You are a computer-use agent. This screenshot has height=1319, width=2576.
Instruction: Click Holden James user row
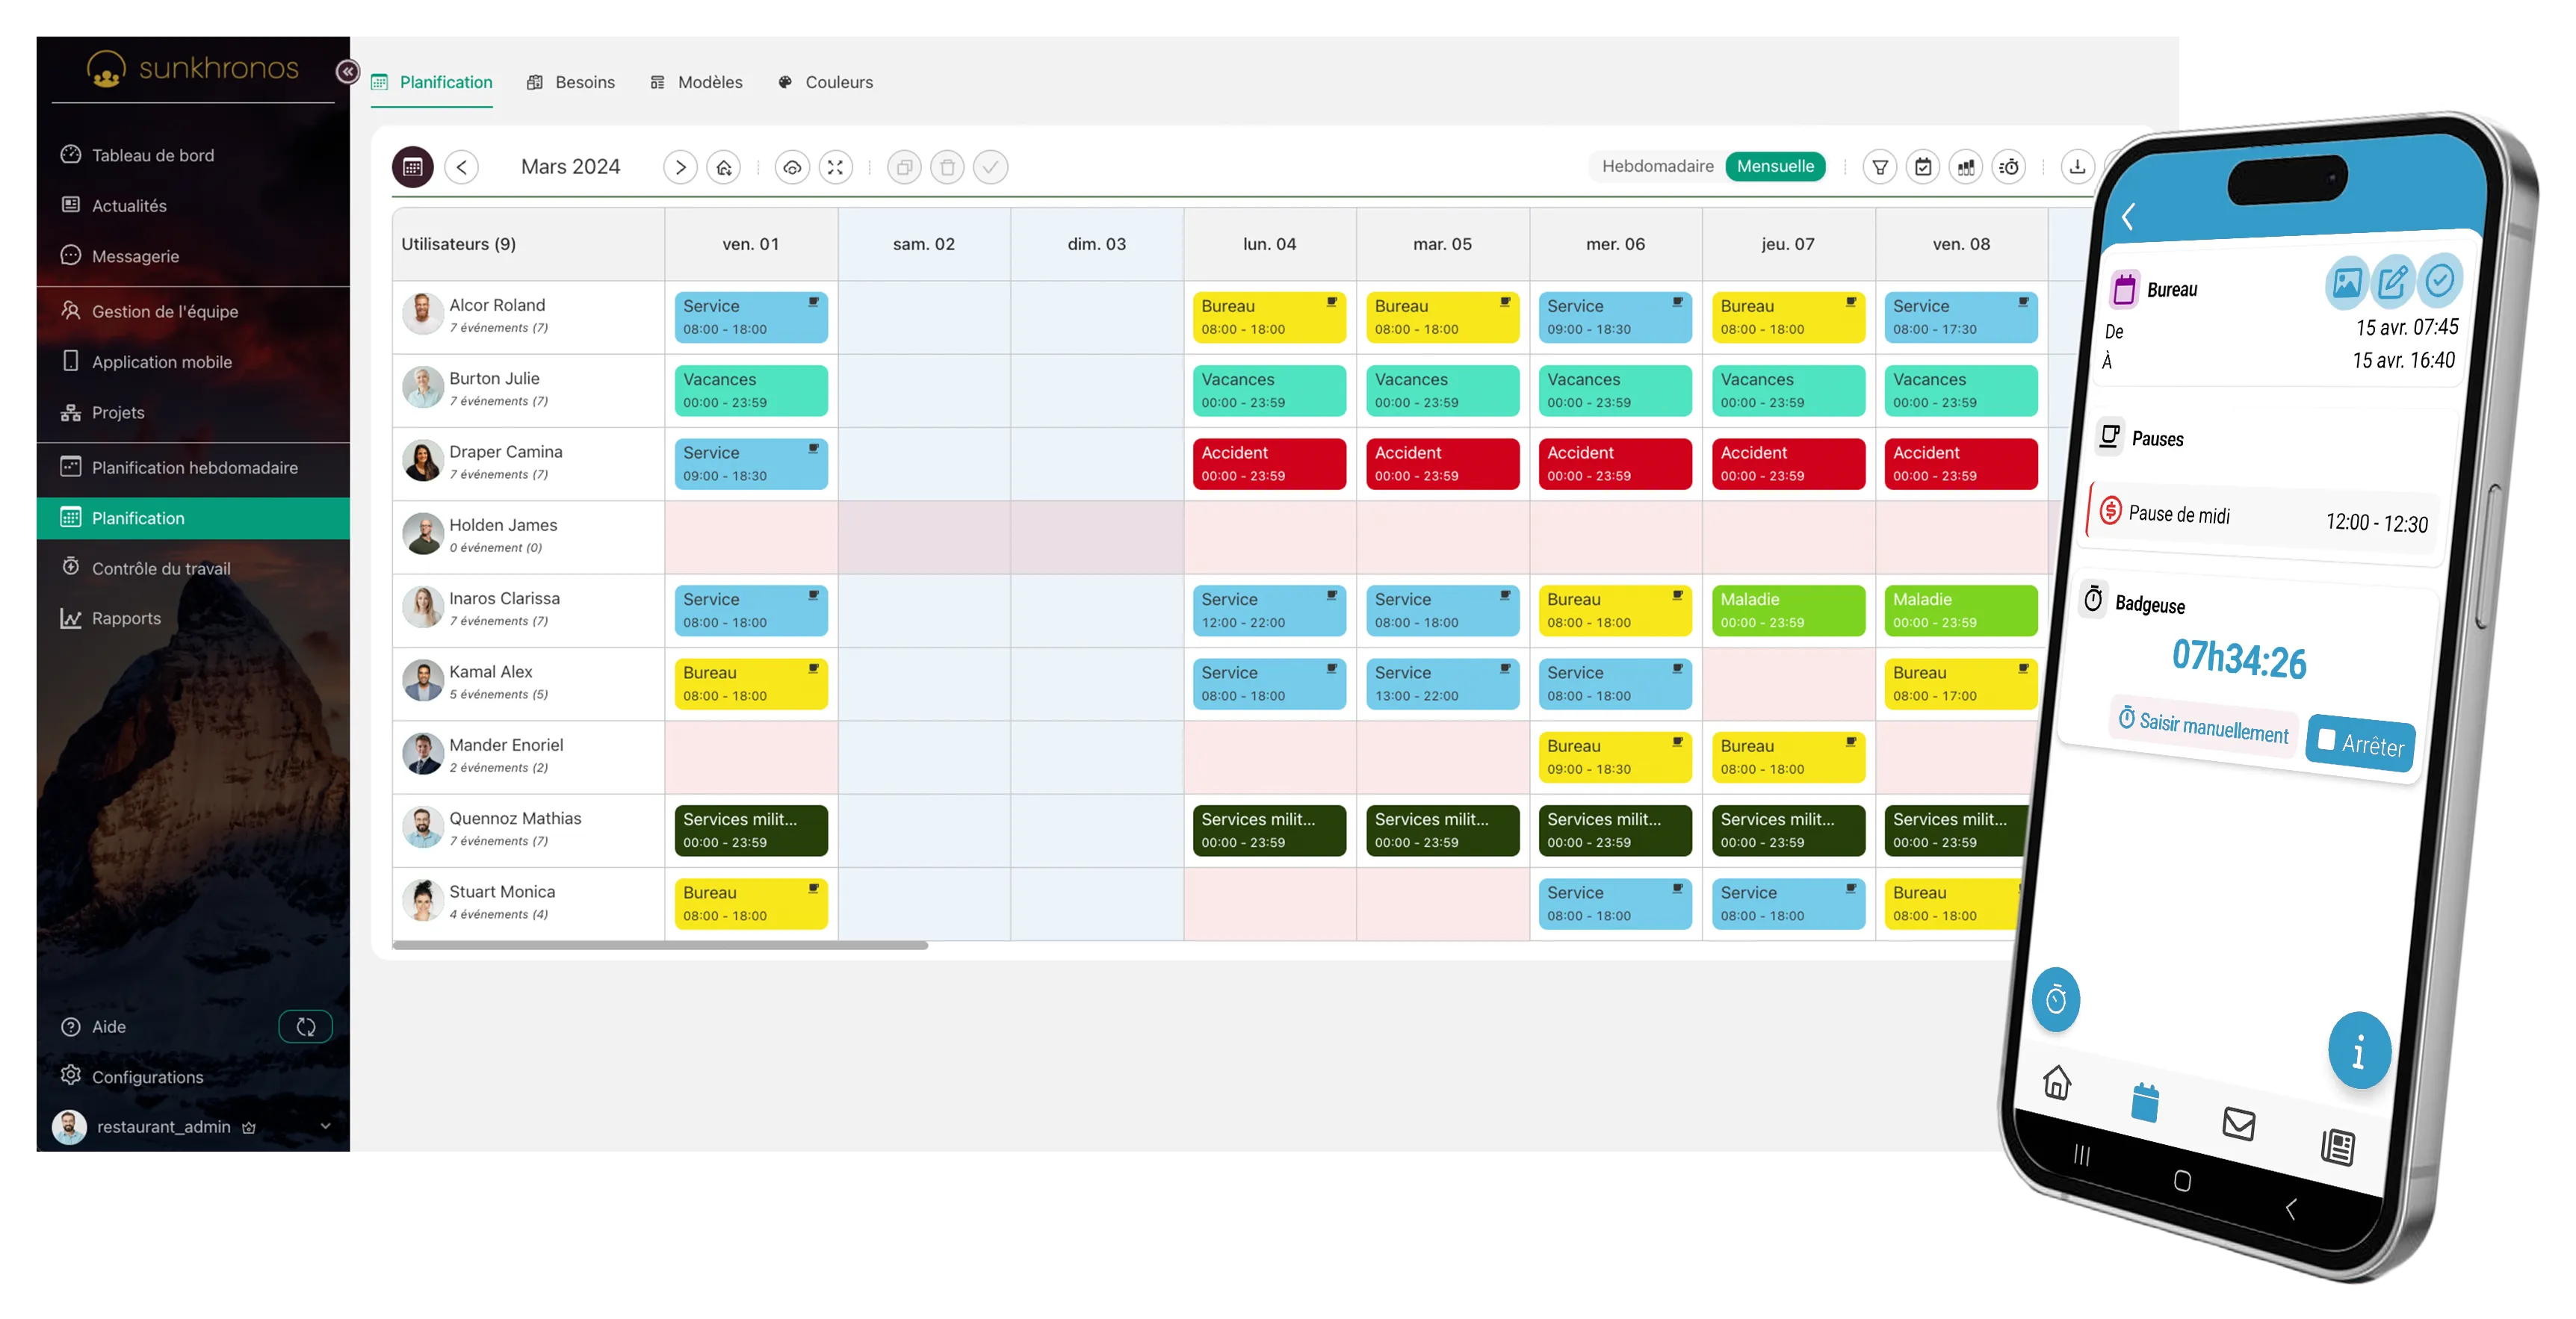coord(528,537)
